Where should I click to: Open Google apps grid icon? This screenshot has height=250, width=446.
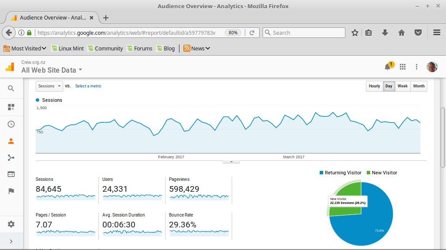(402, 67)
